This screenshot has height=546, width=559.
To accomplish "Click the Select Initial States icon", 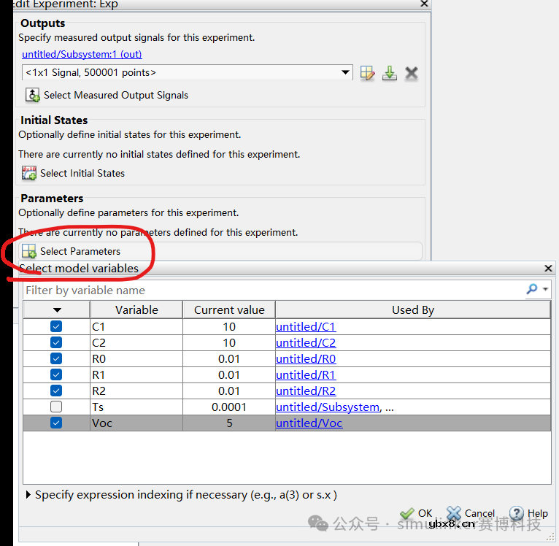I will click(x=29, y=173).
